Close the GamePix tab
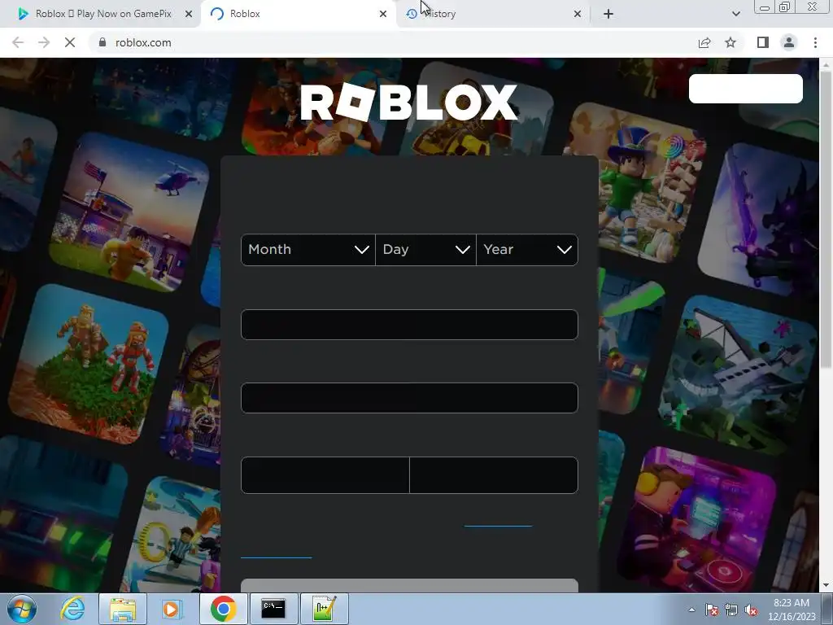The image size is (833, 625). (189, 15)
